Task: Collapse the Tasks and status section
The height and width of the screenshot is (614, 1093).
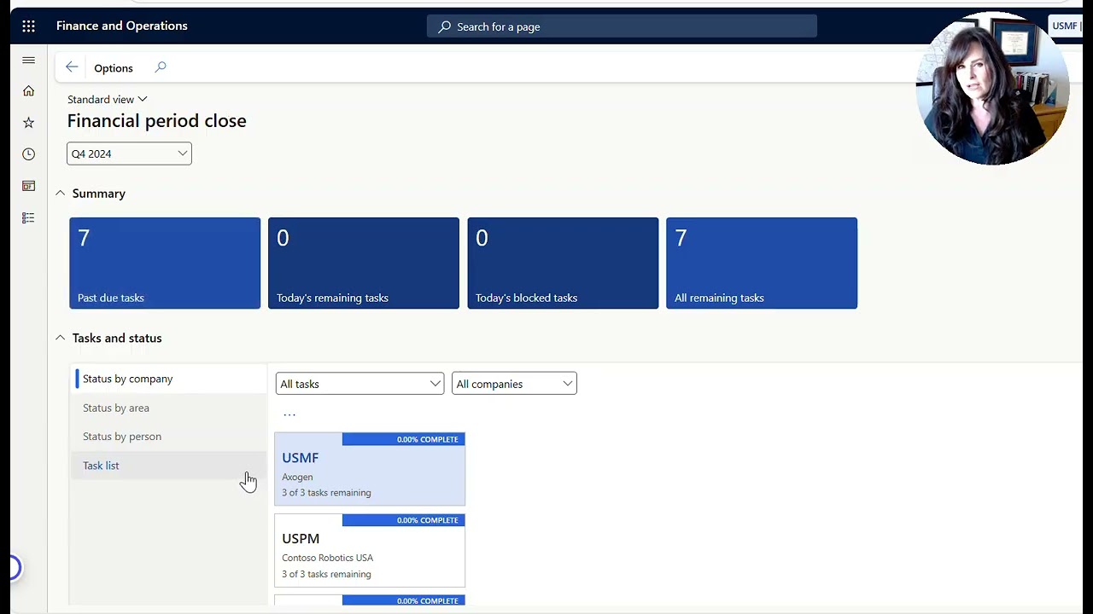Action: [60, 338]
